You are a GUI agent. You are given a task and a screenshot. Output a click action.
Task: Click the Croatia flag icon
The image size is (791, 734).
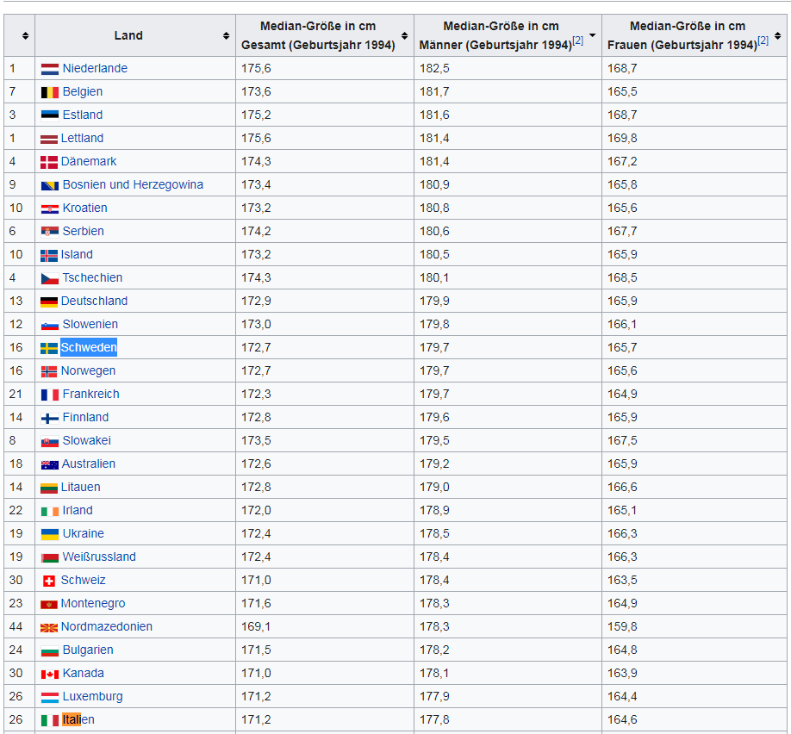point(49,208)
